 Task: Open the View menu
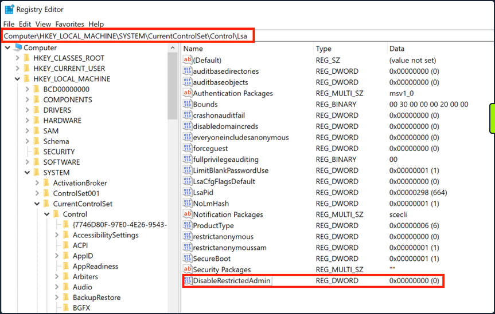tap(43, 24)
